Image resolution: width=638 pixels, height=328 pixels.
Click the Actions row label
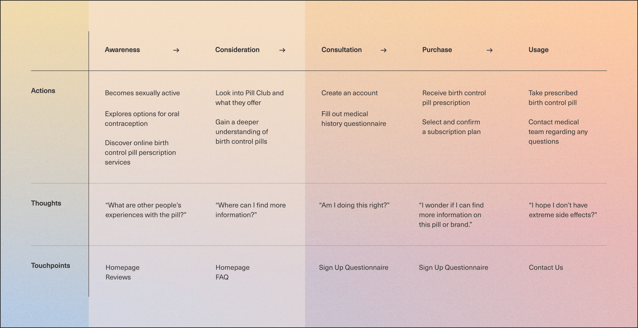[43, 91]
